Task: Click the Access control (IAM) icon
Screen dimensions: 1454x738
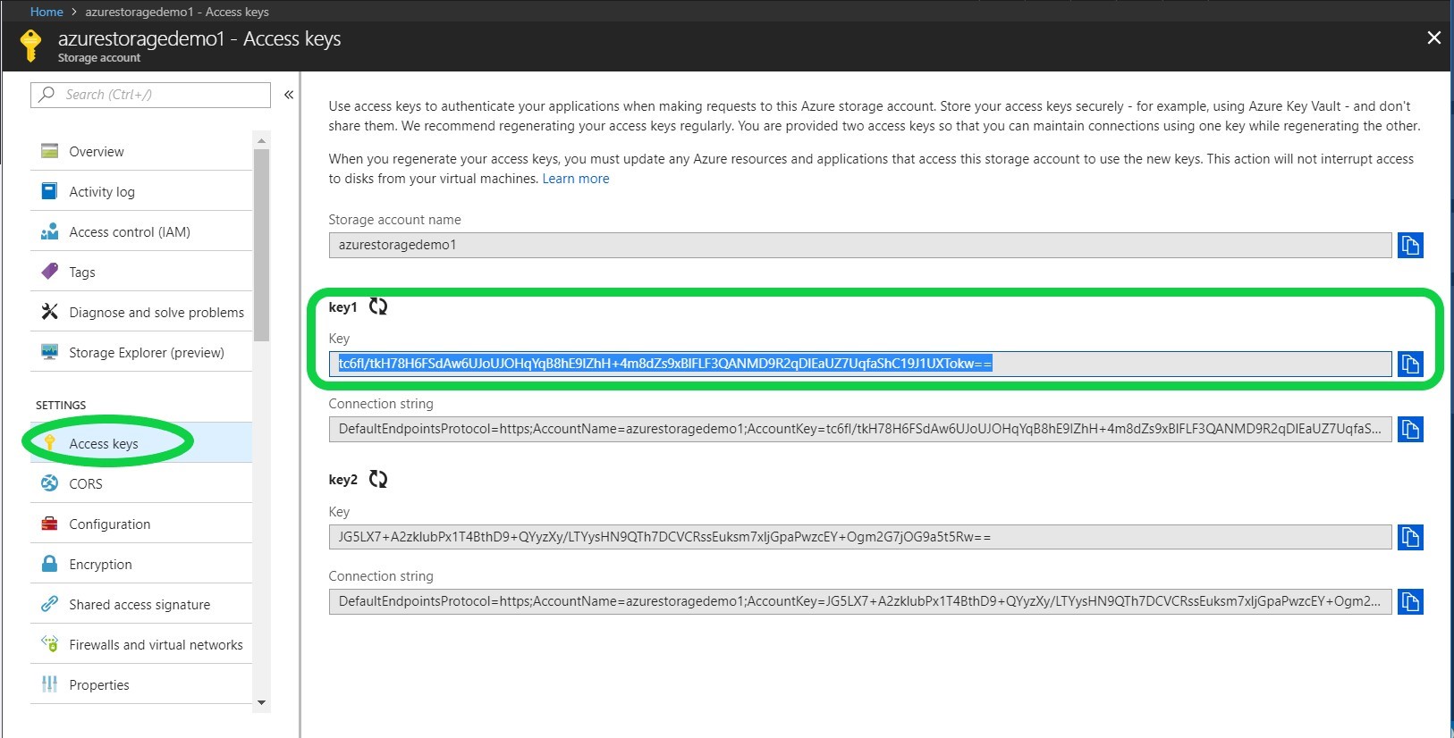Action: pos(50,231)
